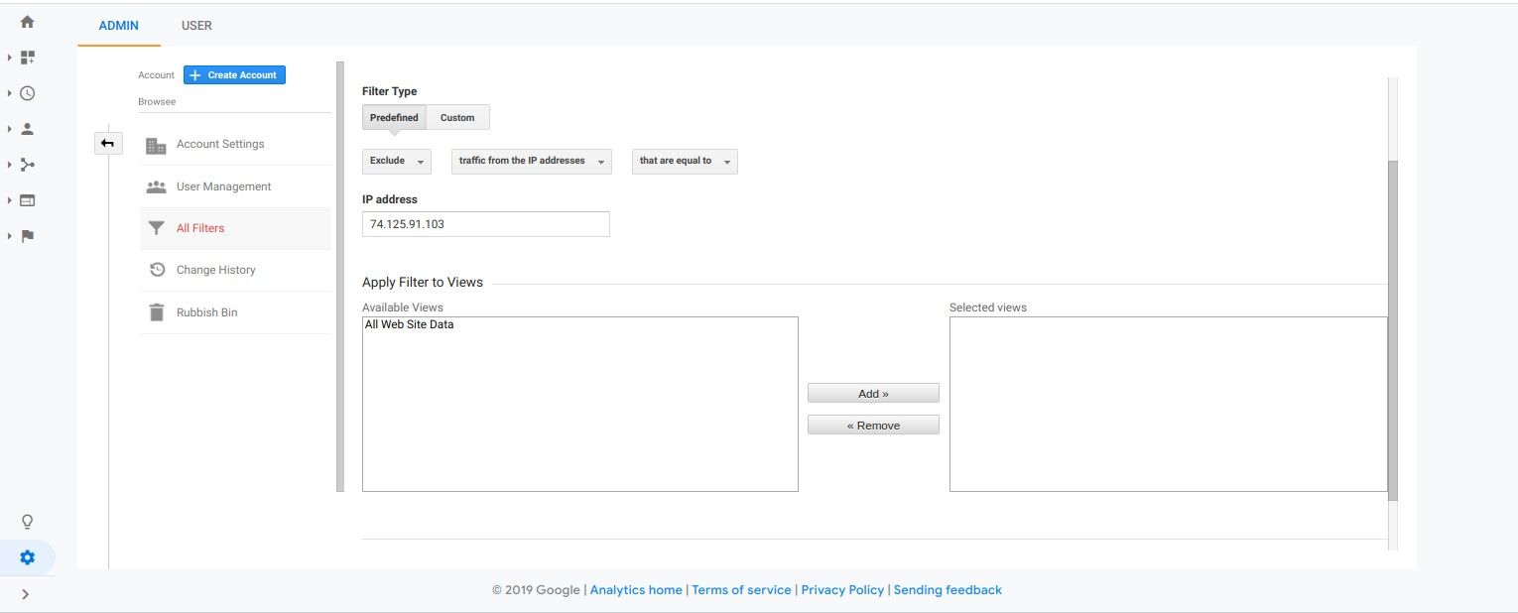Click the filter form vertical scrollbar
Screen dimensions: 1518x613
1393,329
